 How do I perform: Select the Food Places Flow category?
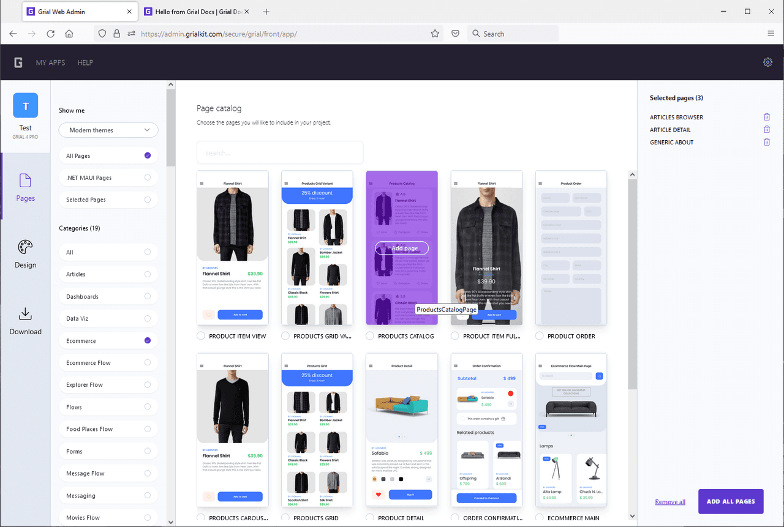pos(108,429)
